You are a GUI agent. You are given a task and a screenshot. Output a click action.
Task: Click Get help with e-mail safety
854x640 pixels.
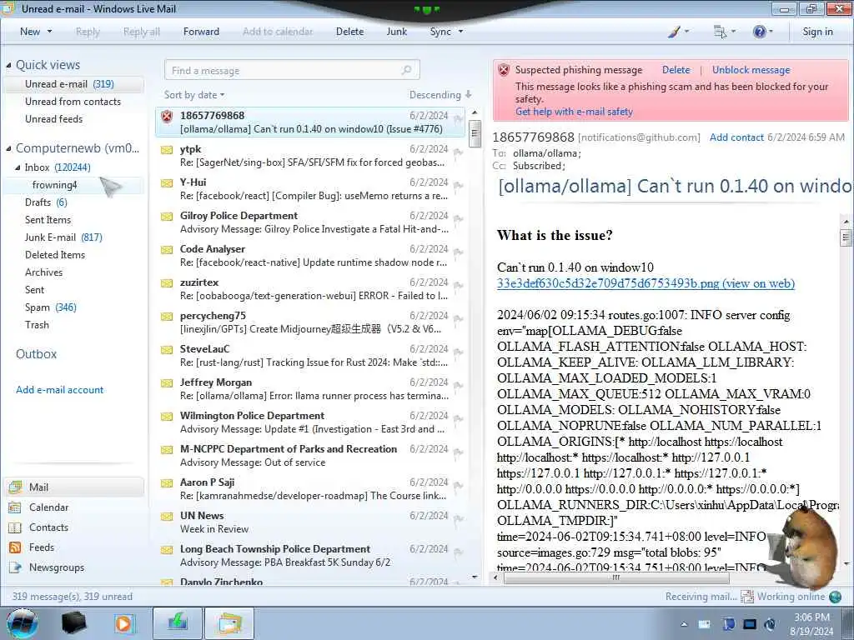click(574, 112)
